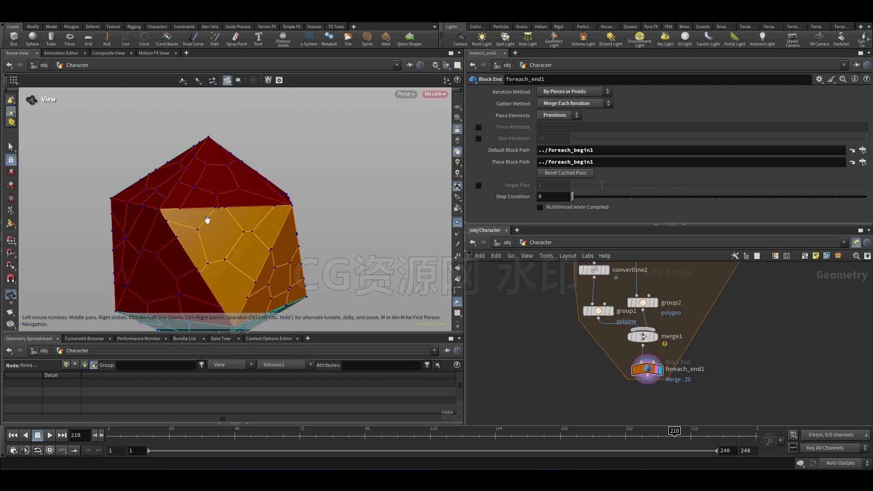Image resolution: width=873 pixels, height=491 pixels.
Task: Click the Reset Cached Pass button
Action: (565, 173)
